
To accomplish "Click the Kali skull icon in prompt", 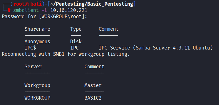I will 27,4.
